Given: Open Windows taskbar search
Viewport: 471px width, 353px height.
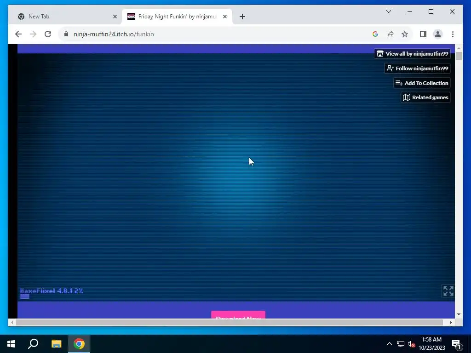Looking at the screenshot, I should (x=33, y=344).
